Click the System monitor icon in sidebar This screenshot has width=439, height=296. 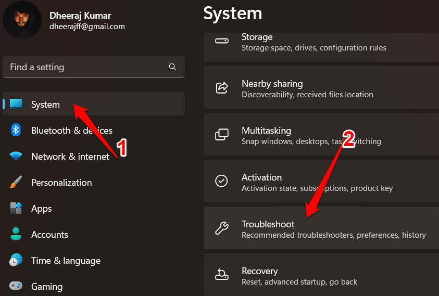[16, 104]
